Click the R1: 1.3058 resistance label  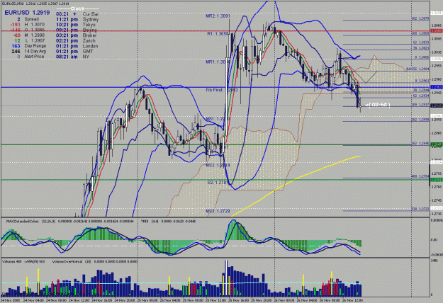coord(218,33)
